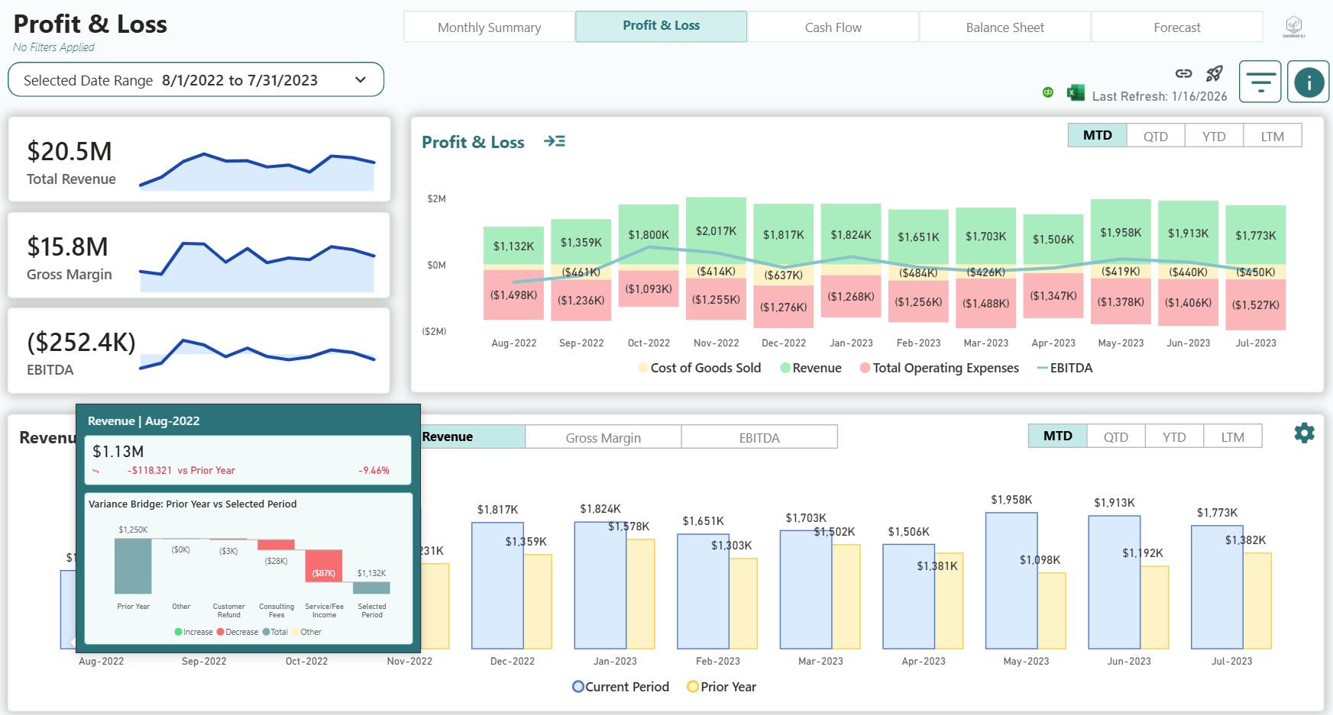The image size is (1333, 715).
Task: Click the gear settings icon in revenue chart
Action: point(1304,433)
